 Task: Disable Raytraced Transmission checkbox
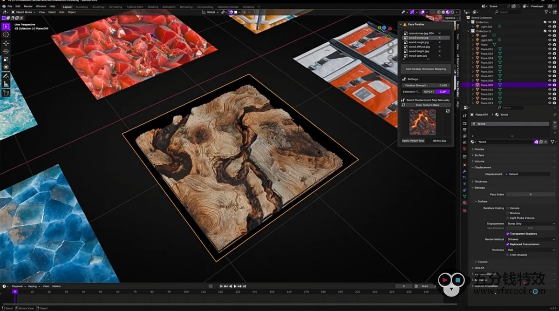click(508, 244)
